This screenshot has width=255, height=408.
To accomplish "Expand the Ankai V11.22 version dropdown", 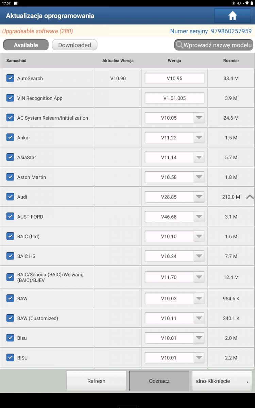I will 174,138.
